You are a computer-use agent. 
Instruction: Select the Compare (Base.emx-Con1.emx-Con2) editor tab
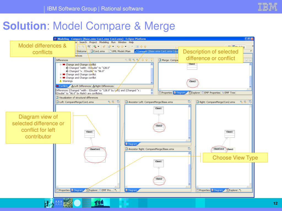156,51
